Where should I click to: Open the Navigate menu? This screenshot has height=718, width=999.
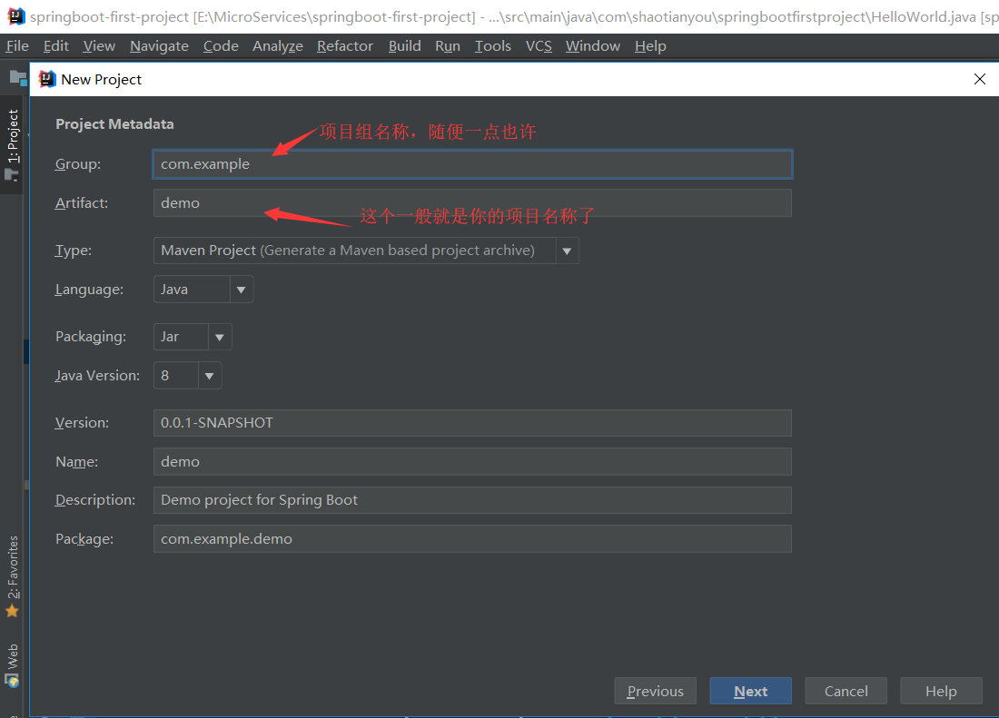point(159,45)
